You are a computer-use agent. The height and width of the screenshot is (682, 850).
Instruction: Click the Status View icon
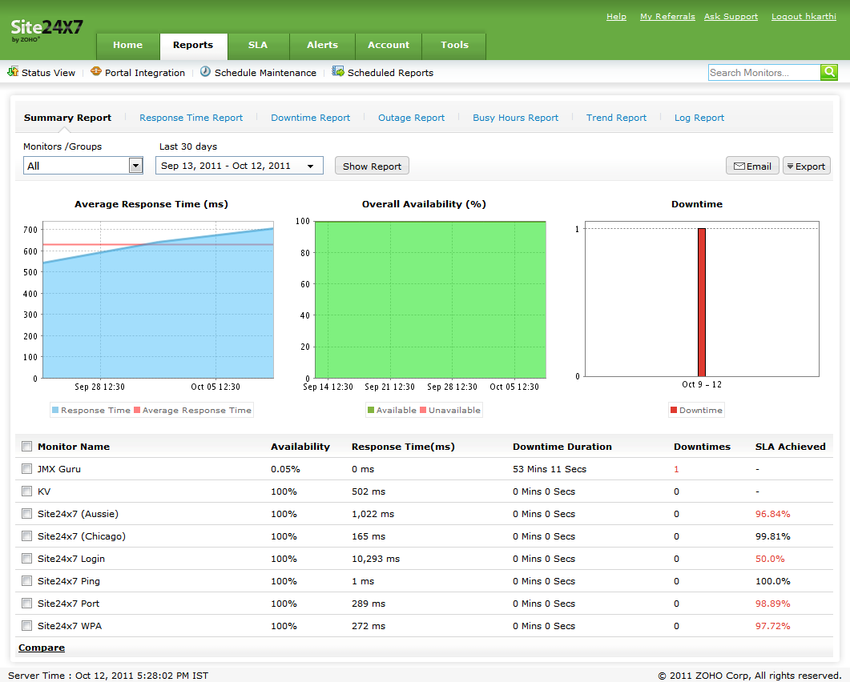13,72
